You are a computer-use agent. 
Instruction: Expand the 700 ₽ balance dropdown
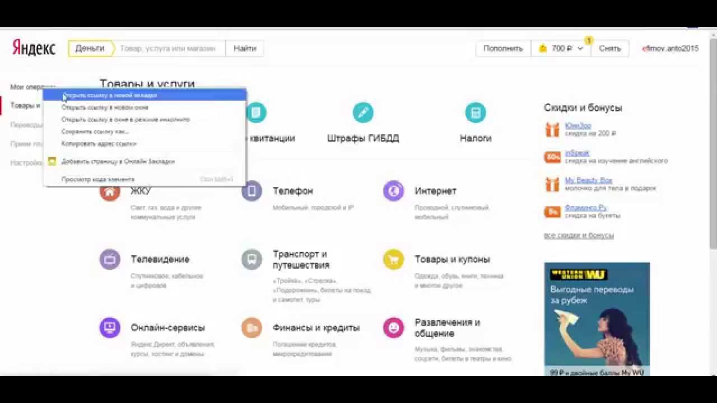pos(561,49)
